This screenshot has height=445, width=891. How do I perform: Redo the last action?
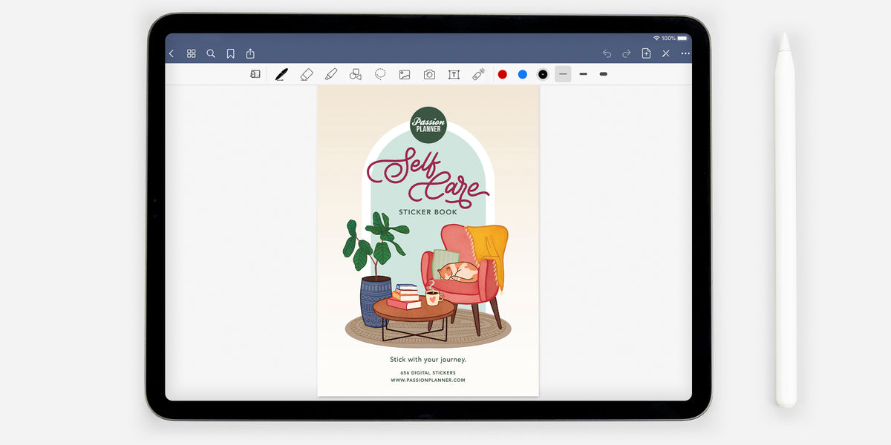(626, 53)
